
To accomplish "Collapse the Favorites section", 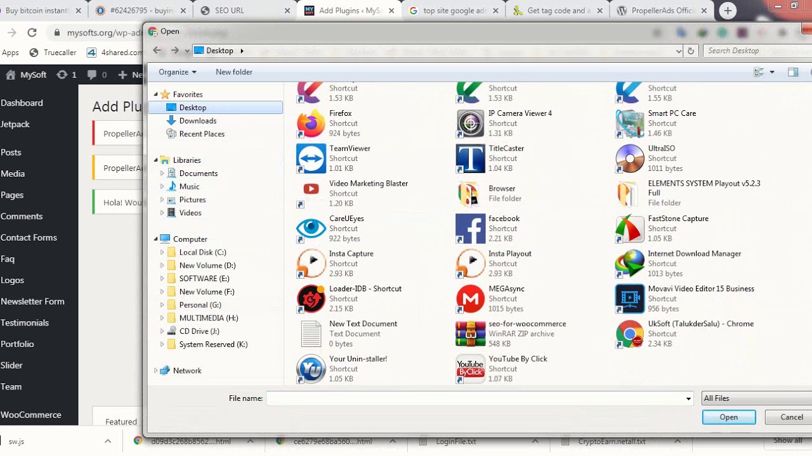I will 156,94.
